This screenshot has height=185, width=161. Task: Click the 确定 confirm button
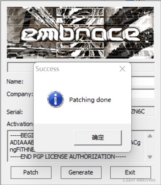[98, 137]
